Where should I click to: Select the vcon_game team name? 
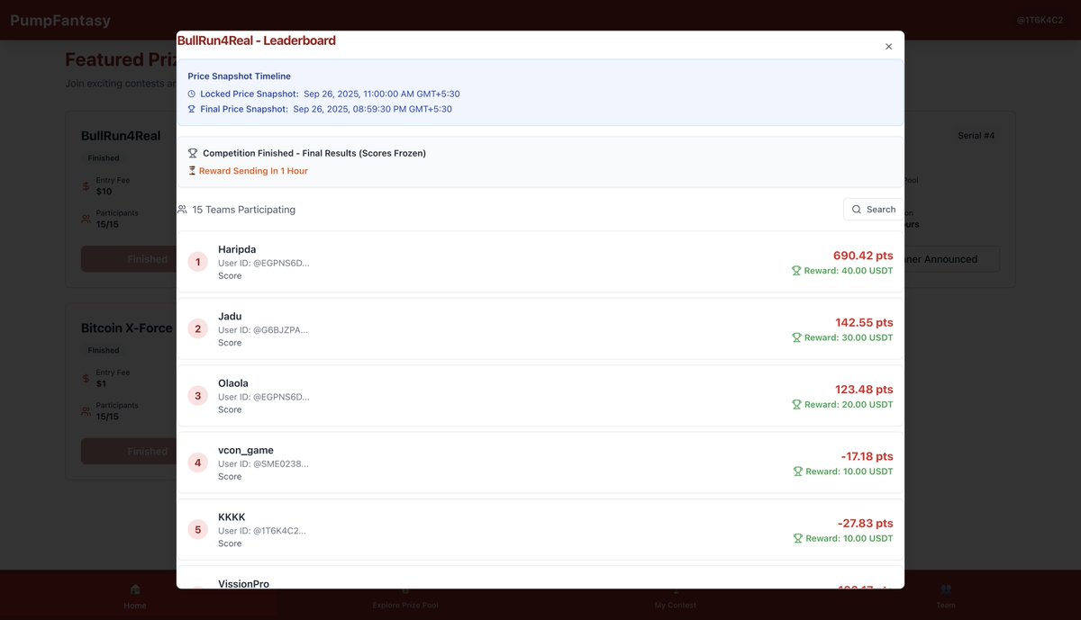pos(246,450)
